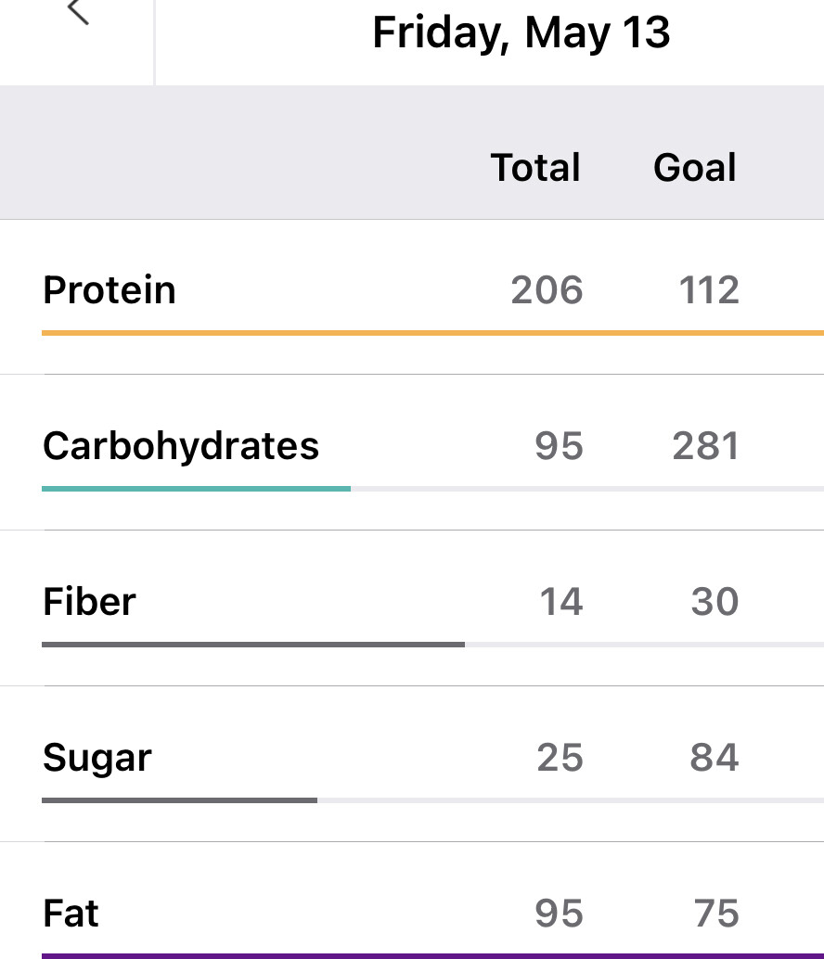
Task: Open the Fat nutrient row
Action: [x=71, y=914]
